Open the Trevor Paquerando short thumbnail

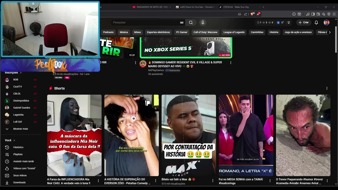point(303,135)
